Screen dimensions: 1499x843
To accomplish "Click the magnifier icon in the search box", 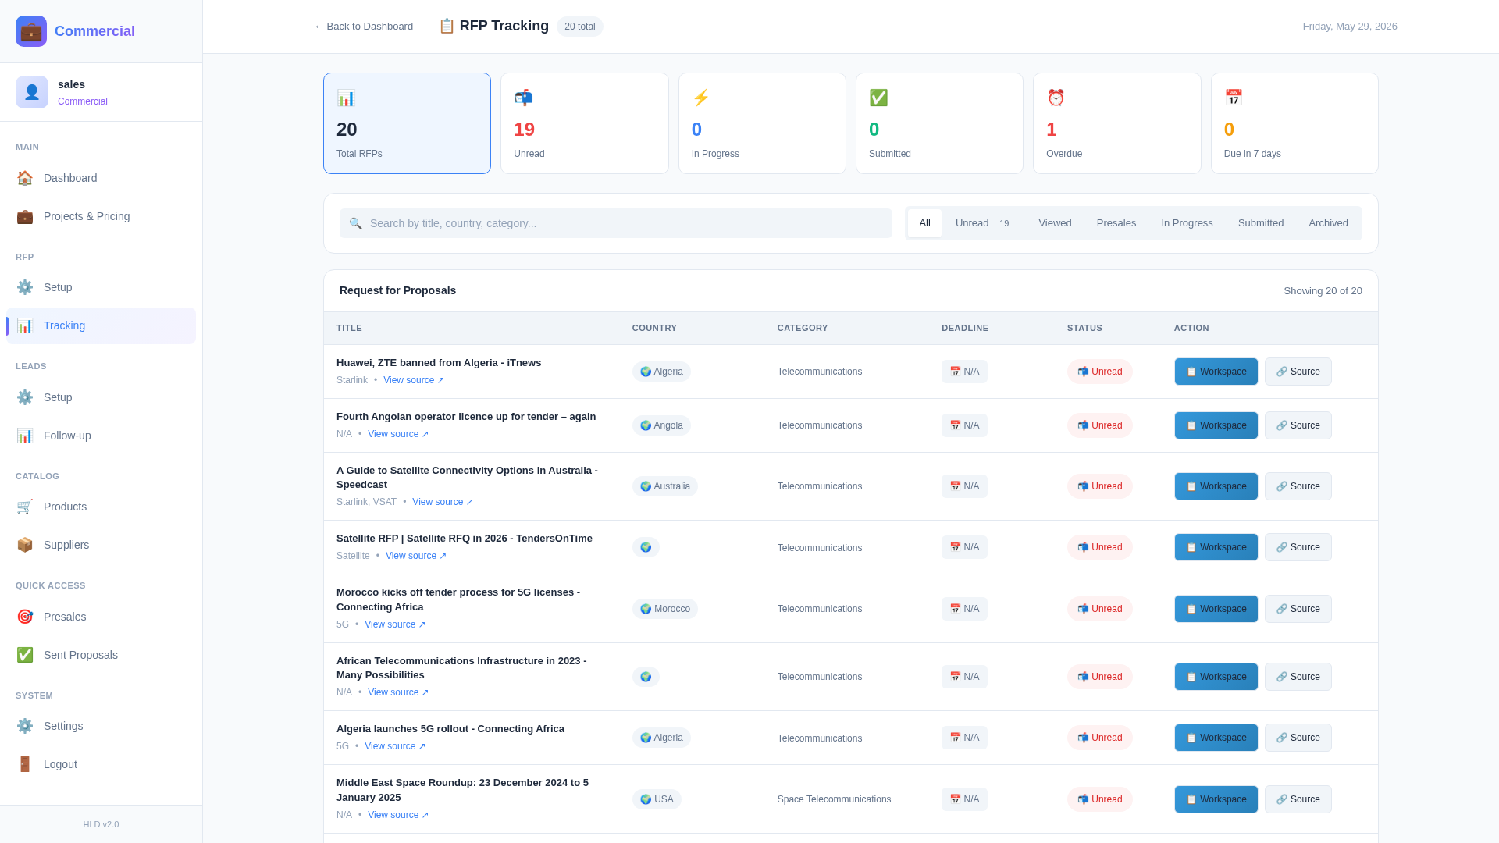I will (x=355, y=223).
